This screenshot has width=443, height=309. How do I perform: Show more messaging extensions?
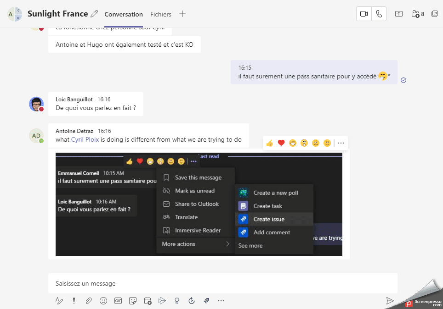(221, 301)
